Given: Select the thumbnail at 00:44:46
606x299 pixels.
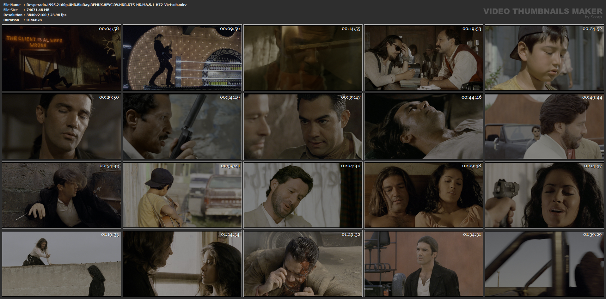Looking at the screenshot, I should (424, 126).
